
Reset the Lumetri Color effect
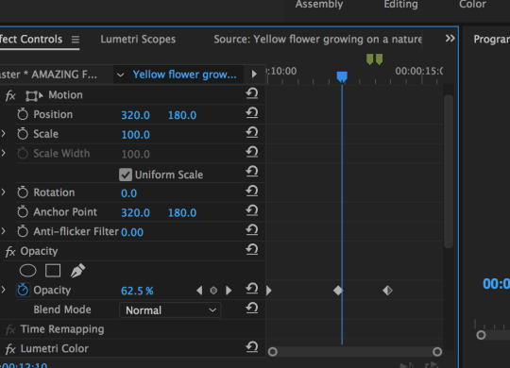252,347
